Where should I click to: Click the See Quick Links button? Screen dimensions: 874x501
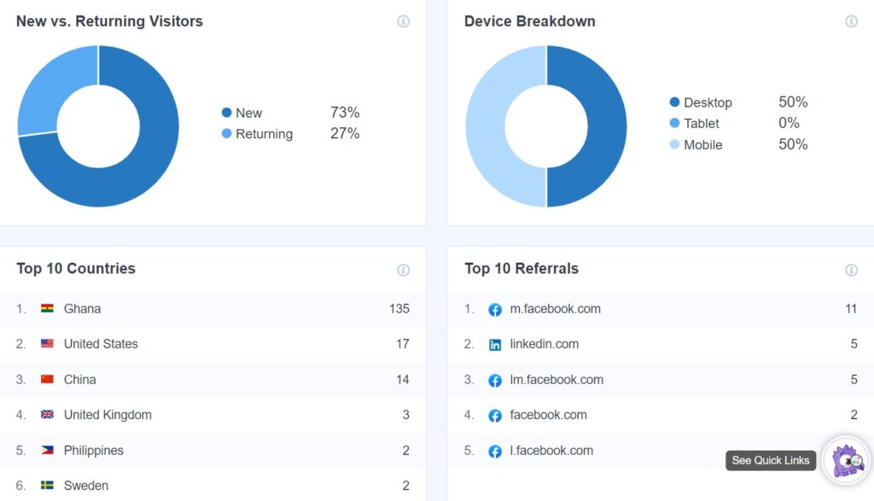(770, 460)
